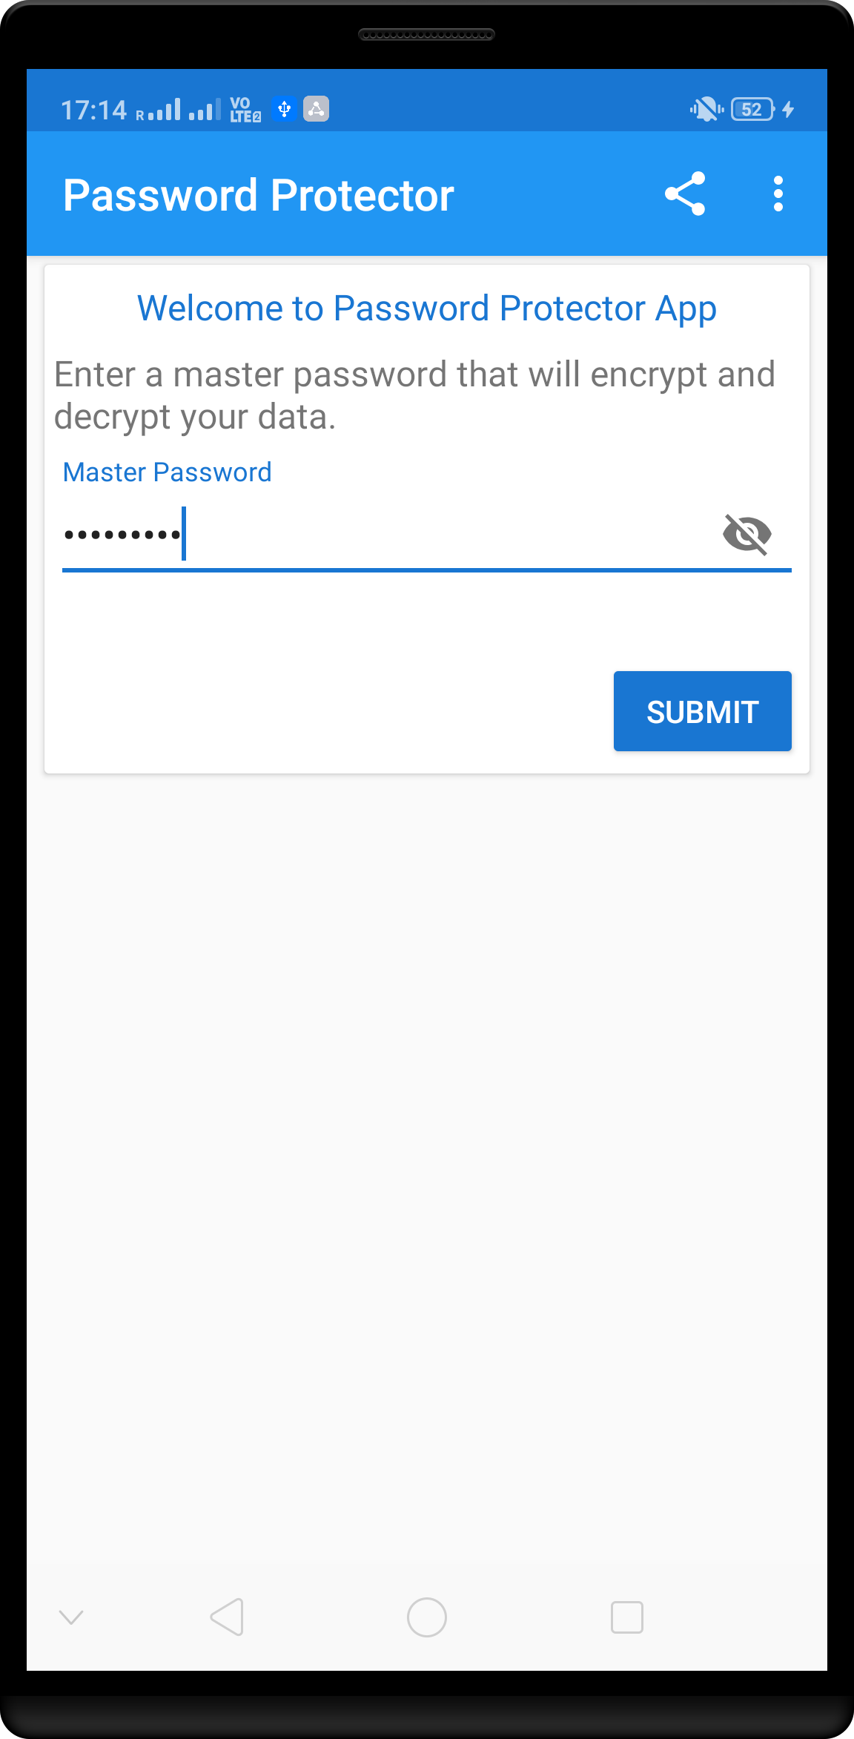Screen dimensions: 854x1739
Task: Toggle password visibility eye icon
Action: tap(747, 534)
